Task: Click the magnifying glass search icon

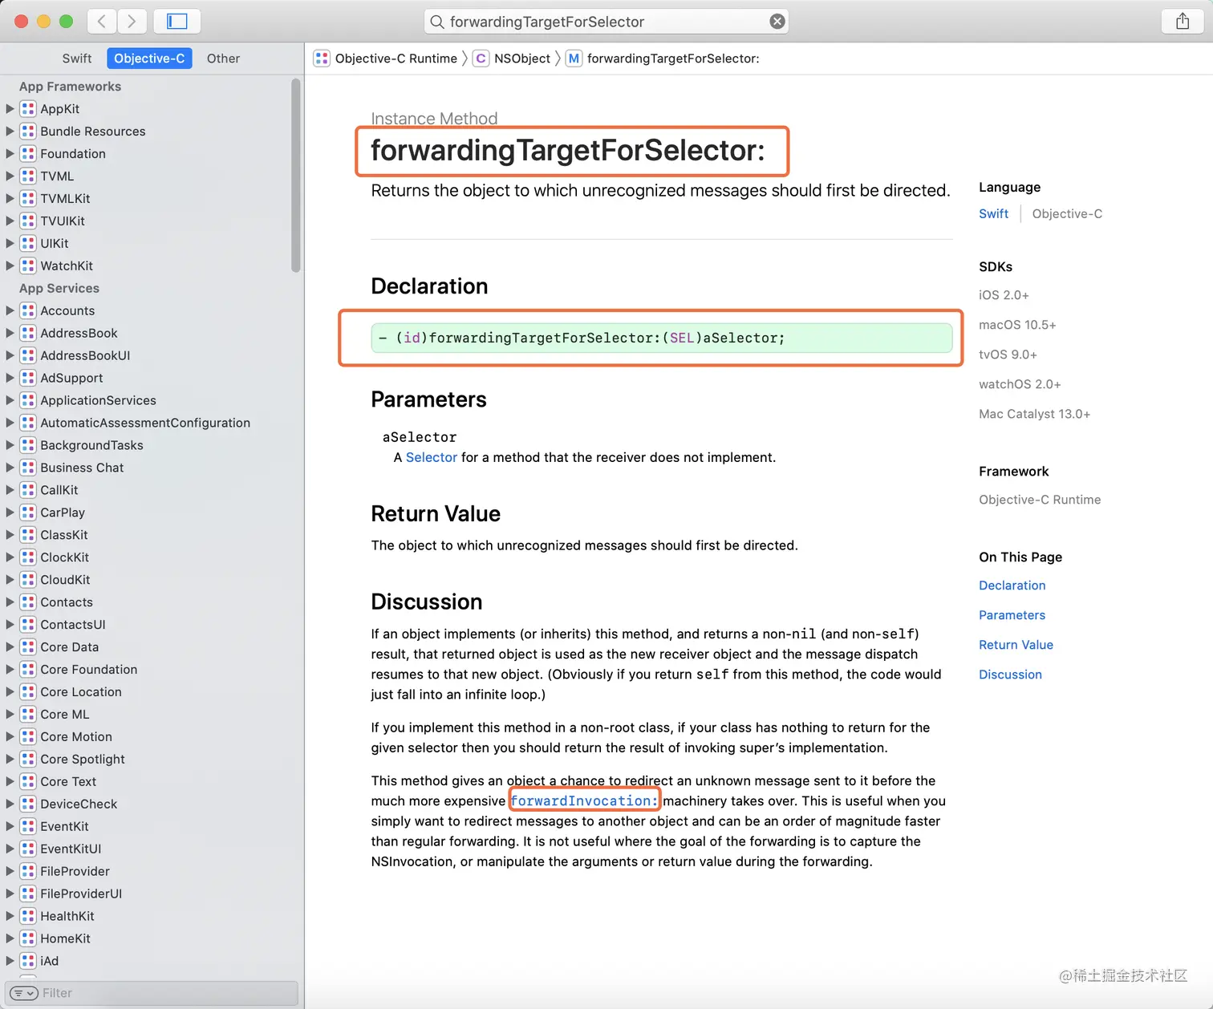Action: click(x=437, y=22)
